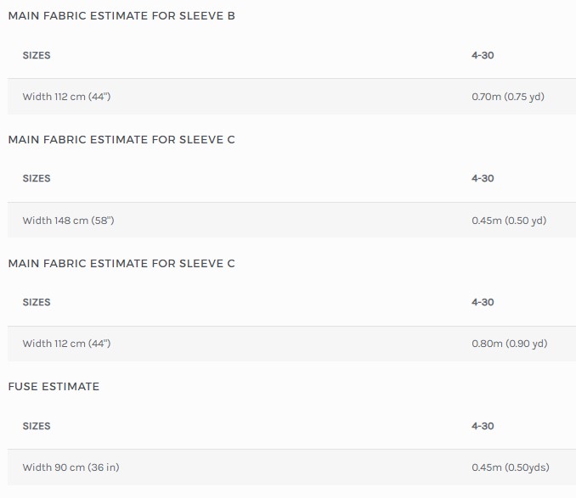This screenshot has width=576, height=498.
Task: Click 4-30 header in Fuse Estimate table
Action: [x=483, y=426]
